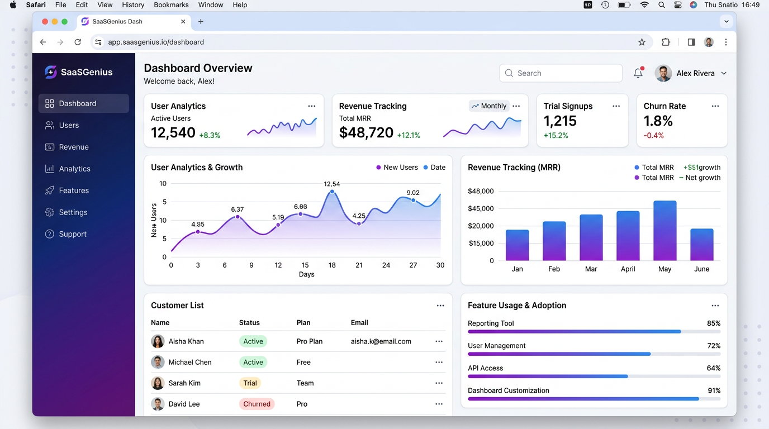
Task: Toggle the New Users legend in growth chart
Action: pyautogui.click(x=397, y=167)
